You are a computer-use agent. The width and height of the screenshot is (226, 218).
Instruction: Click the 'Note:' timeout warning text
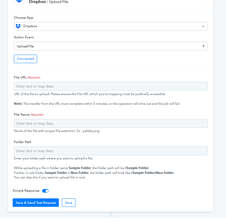[x=97, y=104]
